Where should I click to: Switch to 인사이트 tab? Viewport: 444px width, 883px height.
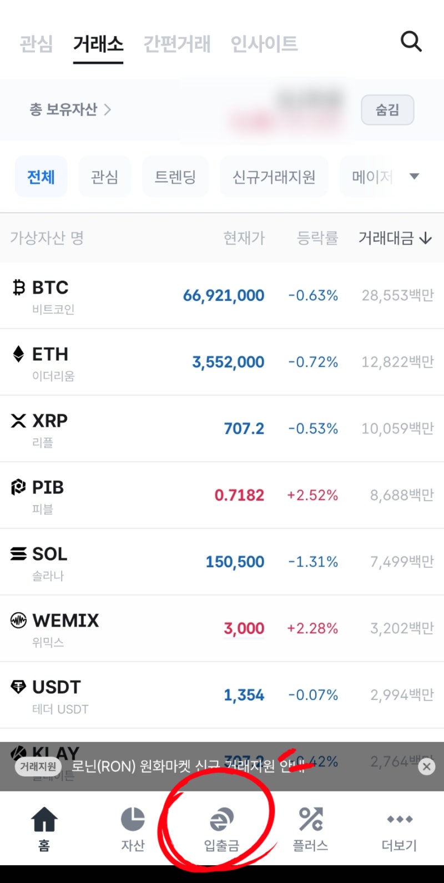click(x=264, y=44)
